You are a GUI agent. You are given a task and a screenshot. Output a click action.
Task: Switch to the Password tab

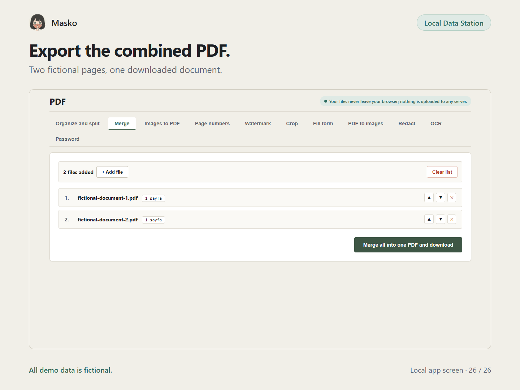68,139
